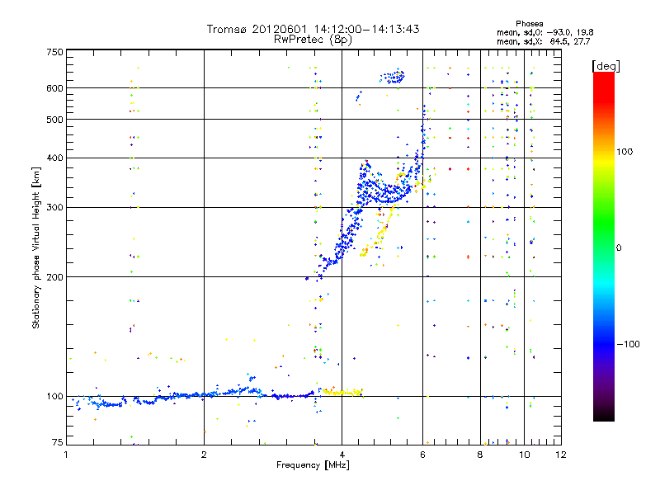Click y-axis tick label '400'
The image size is (660, 495).
click(54, 158)
